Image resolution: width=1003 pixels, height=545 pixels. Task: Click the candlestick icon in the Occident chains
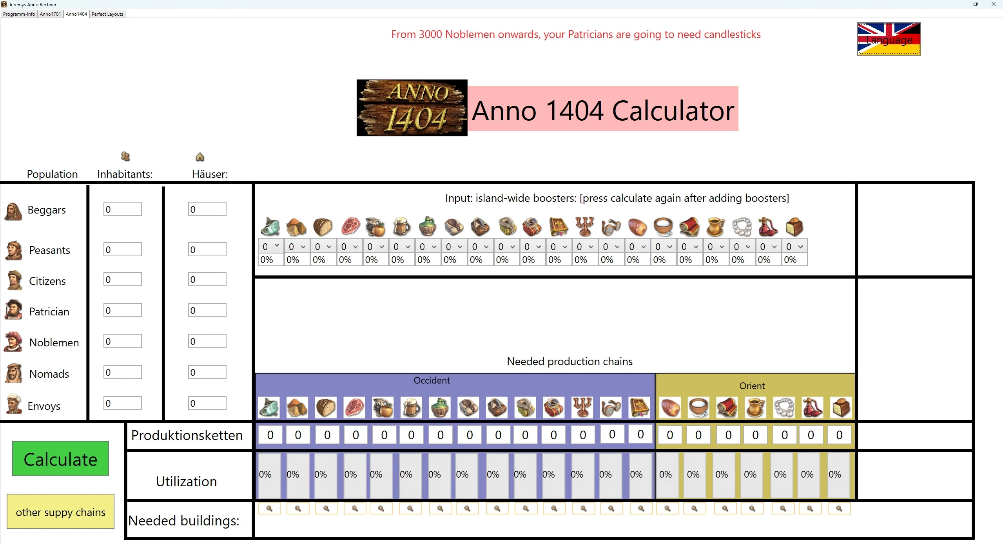582,407
